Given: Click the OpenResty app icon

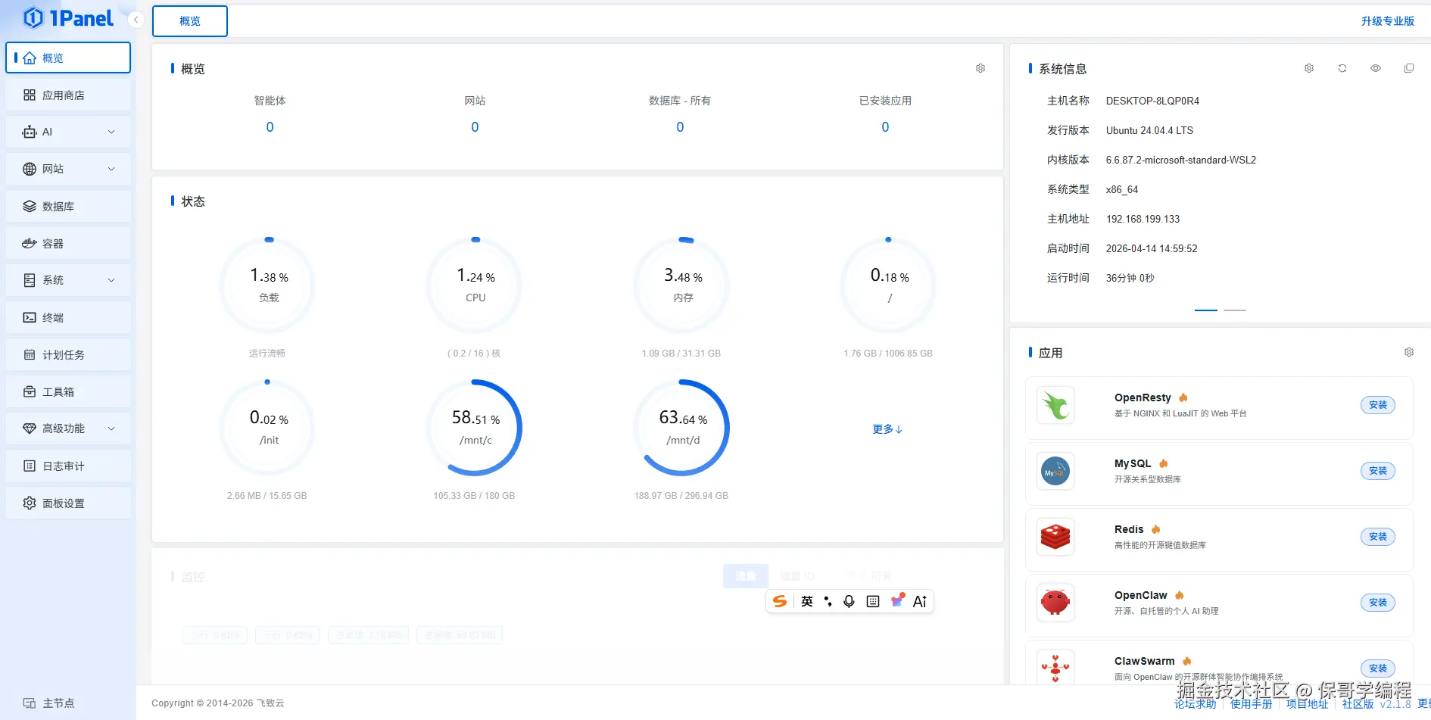Looking at the screenshot, I should click(x=1055, y=405).
